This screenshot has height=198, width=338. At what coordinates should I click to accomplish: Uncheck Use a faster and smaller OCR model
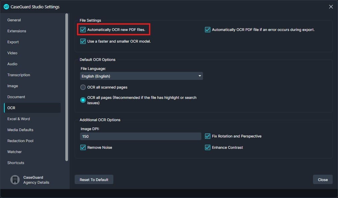[x=83, y=41]
